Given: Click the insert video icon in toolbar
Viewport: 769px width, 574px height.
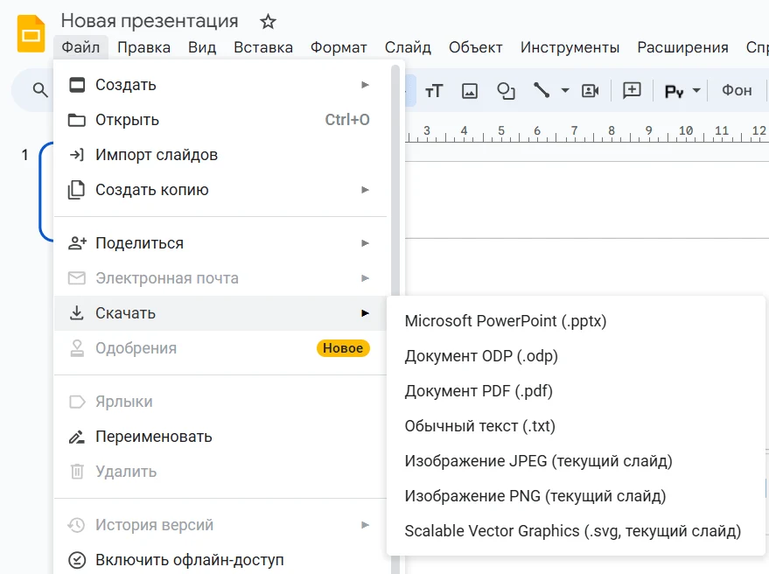Looking at the screenshot, I should [x=590, y=91].
